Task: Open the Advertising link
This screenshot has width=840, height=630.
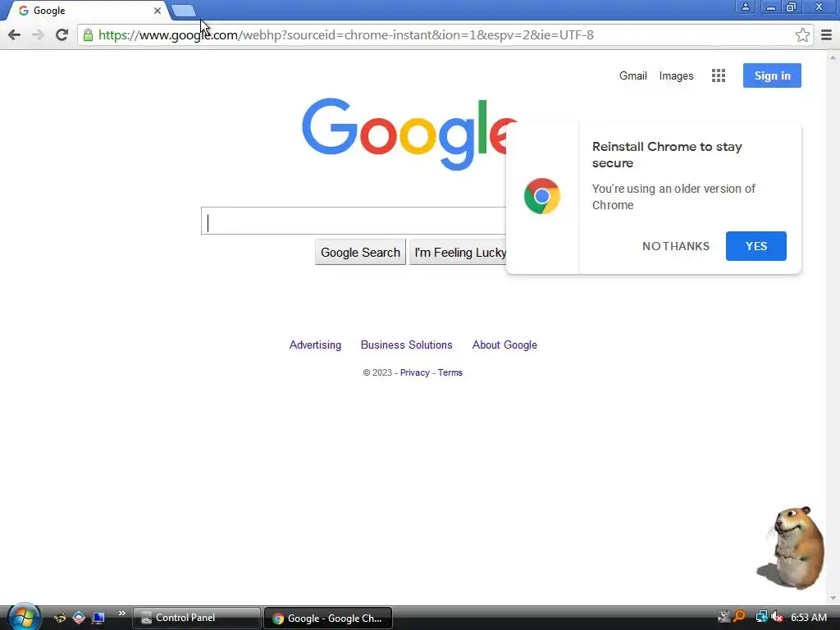Action: coord(315,345)
